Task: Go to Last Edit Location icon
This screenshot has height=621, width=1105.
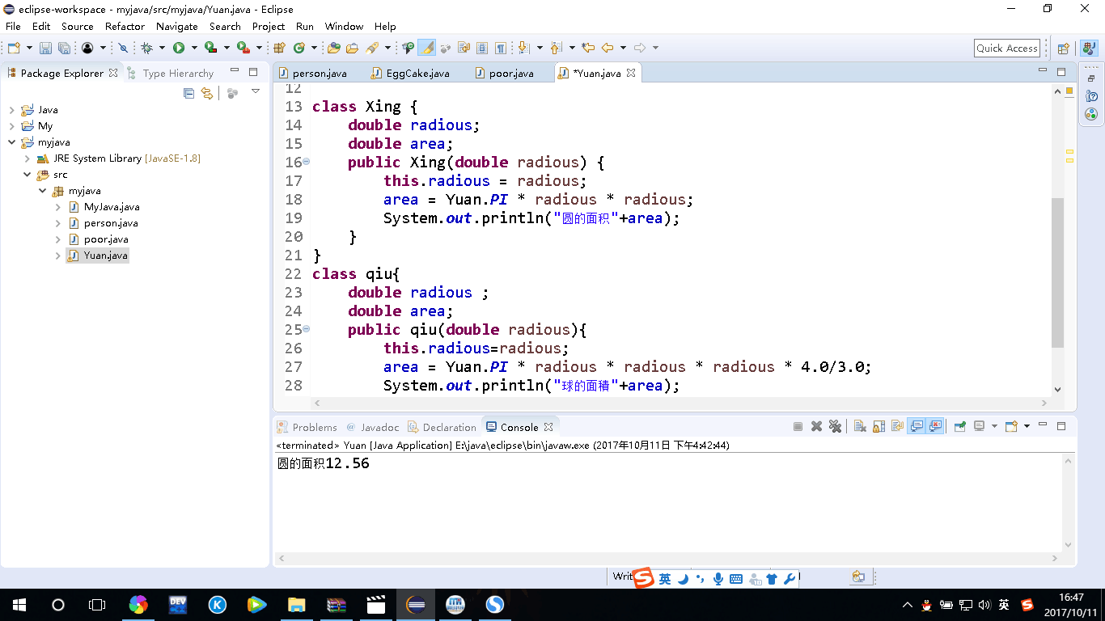Action: 588,48
